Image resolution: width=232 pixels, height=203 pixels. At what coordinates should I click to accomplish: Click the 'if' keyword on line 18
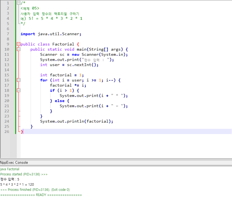coord(52,90)
